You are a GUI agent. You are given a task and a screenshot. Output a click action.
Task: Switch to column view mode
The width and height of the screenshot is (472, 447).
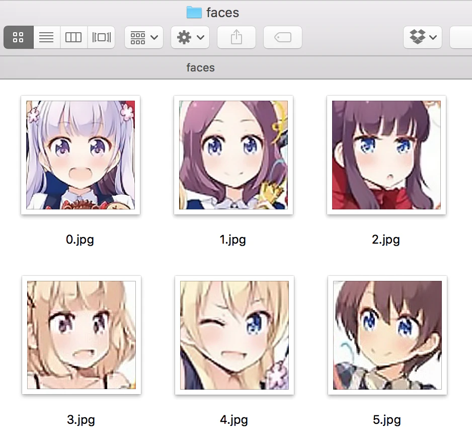(74, 37)
